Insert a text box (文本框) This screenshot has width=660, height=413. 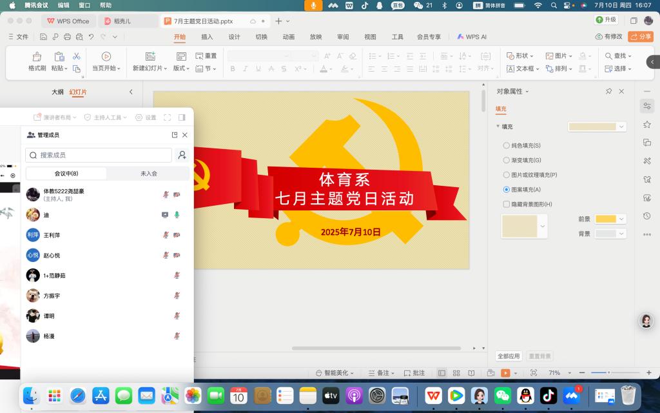click(521, 68)
